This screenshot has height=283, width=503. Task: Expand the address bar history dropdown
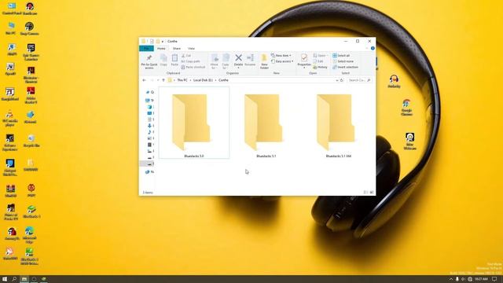coord(336,80)
